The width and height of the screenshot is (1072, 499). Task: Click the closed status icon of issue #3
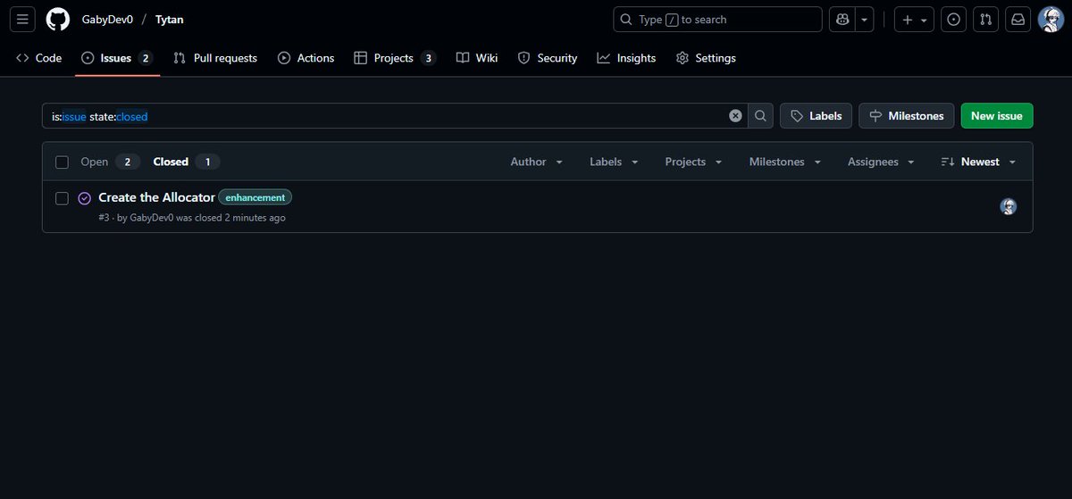click(x=85, y=198)
